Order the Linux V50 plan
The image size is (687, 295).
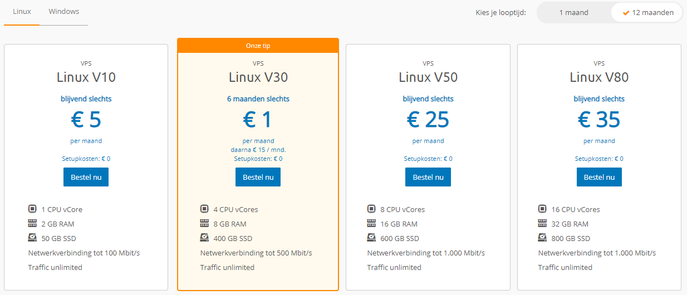428,177
